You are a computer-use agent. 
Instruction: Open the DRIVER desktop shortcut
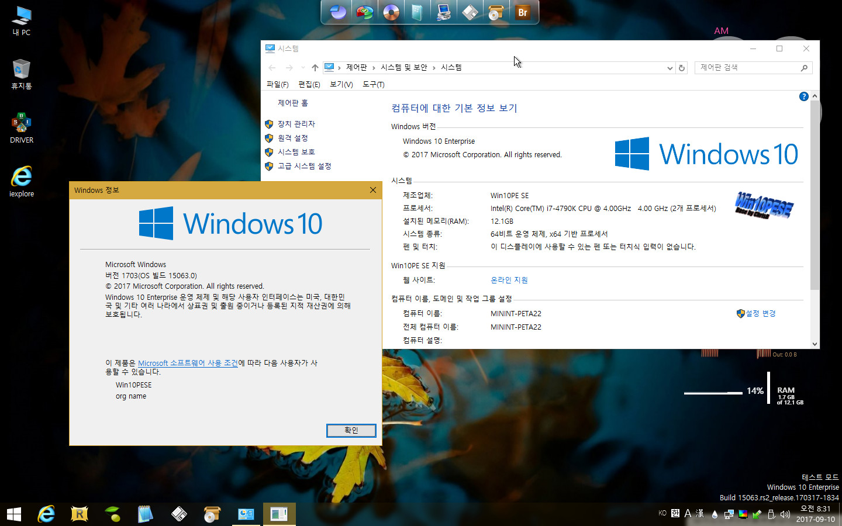pyautogui.click(x=22, y=128)
